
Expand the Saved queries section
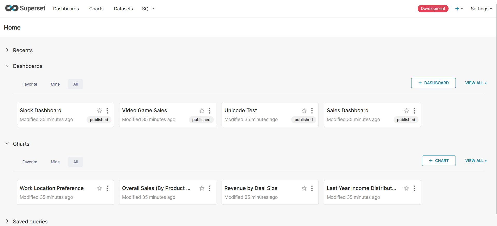click(7, 221)
